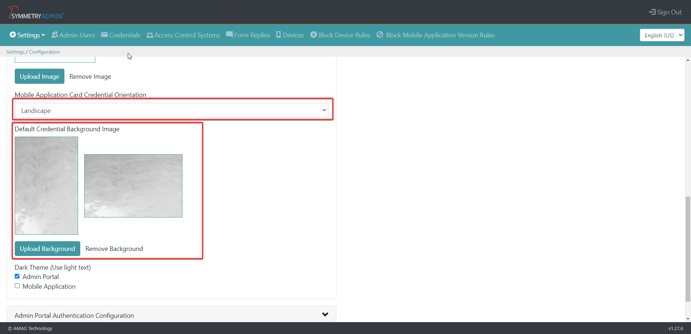Sign out of the admin portal
This screenshot has height=334, width=691.
point(665,12)
